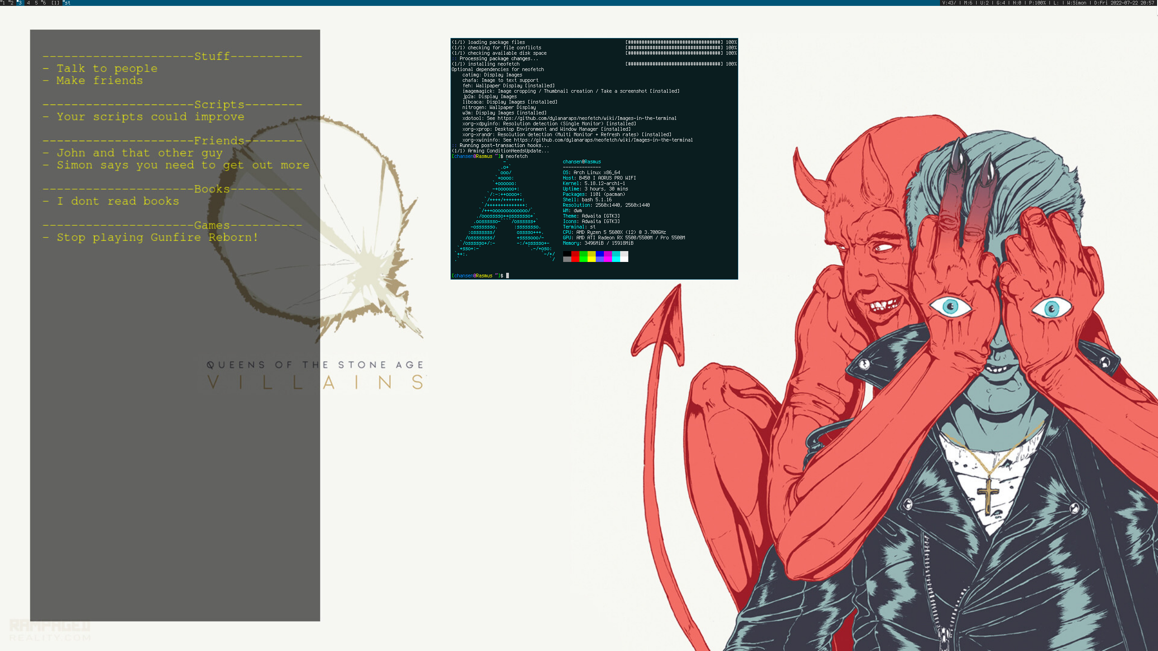The width and height of the screenshot is (1158, 651).
Task: Toggle view of occupied tag 2
Action: 11,3
